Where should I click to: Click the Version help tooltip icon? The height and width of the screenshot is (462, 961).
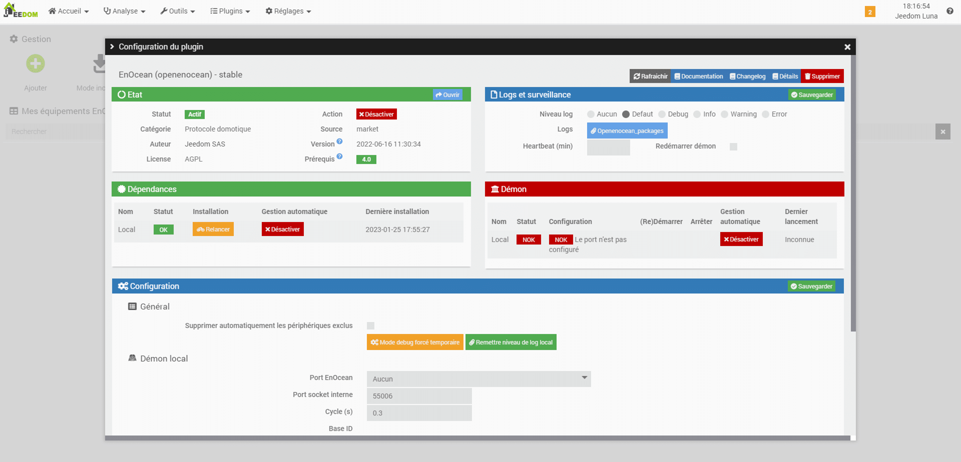pyautogui.click(x=339, y=141)
